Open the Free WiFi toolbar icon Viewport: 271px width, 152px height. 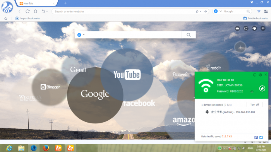[259, 11]
